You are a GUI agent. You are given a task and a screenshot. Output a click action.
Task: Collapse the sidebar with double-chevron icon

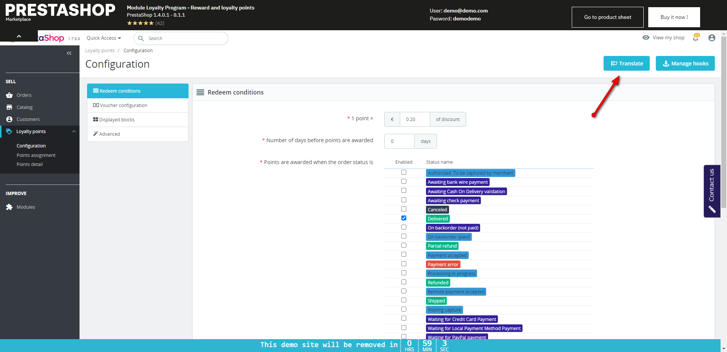coord(69,53)
